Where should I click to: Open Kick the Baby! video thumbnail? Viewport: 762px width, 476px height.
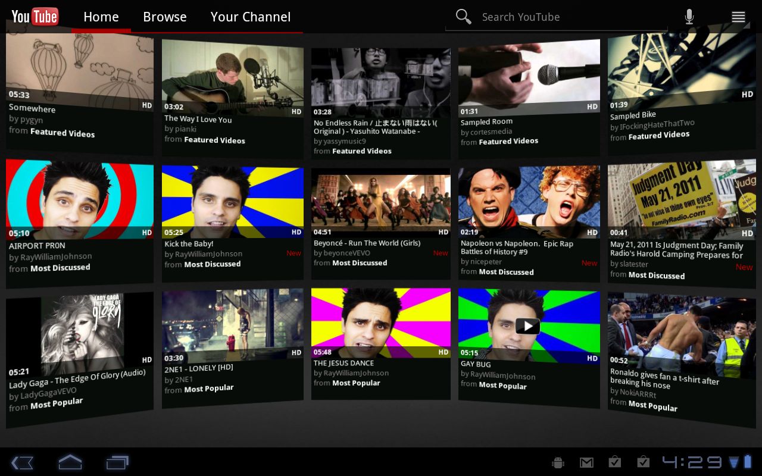[x=233, y=201]
